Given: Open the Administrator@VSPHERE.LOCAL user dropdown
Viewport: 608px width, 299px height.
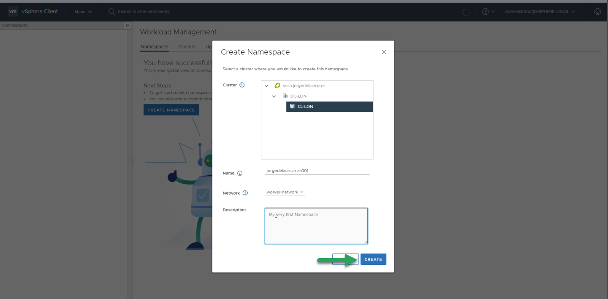Looking at the screenshot, I should 540,12.
